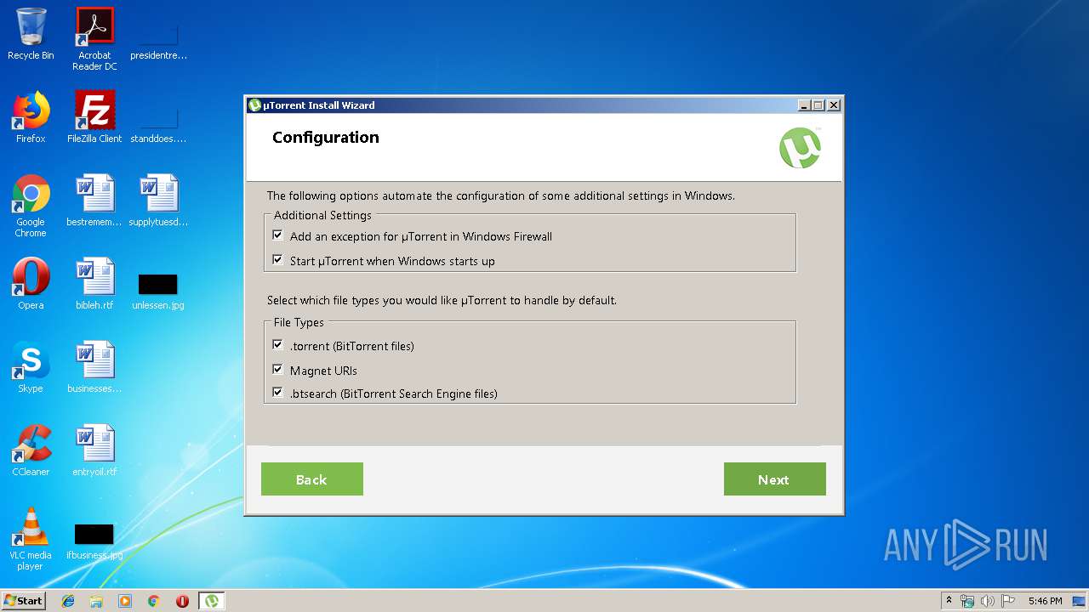Toggle Start µTorrent when Windows starts up

(x=277, y=260)
